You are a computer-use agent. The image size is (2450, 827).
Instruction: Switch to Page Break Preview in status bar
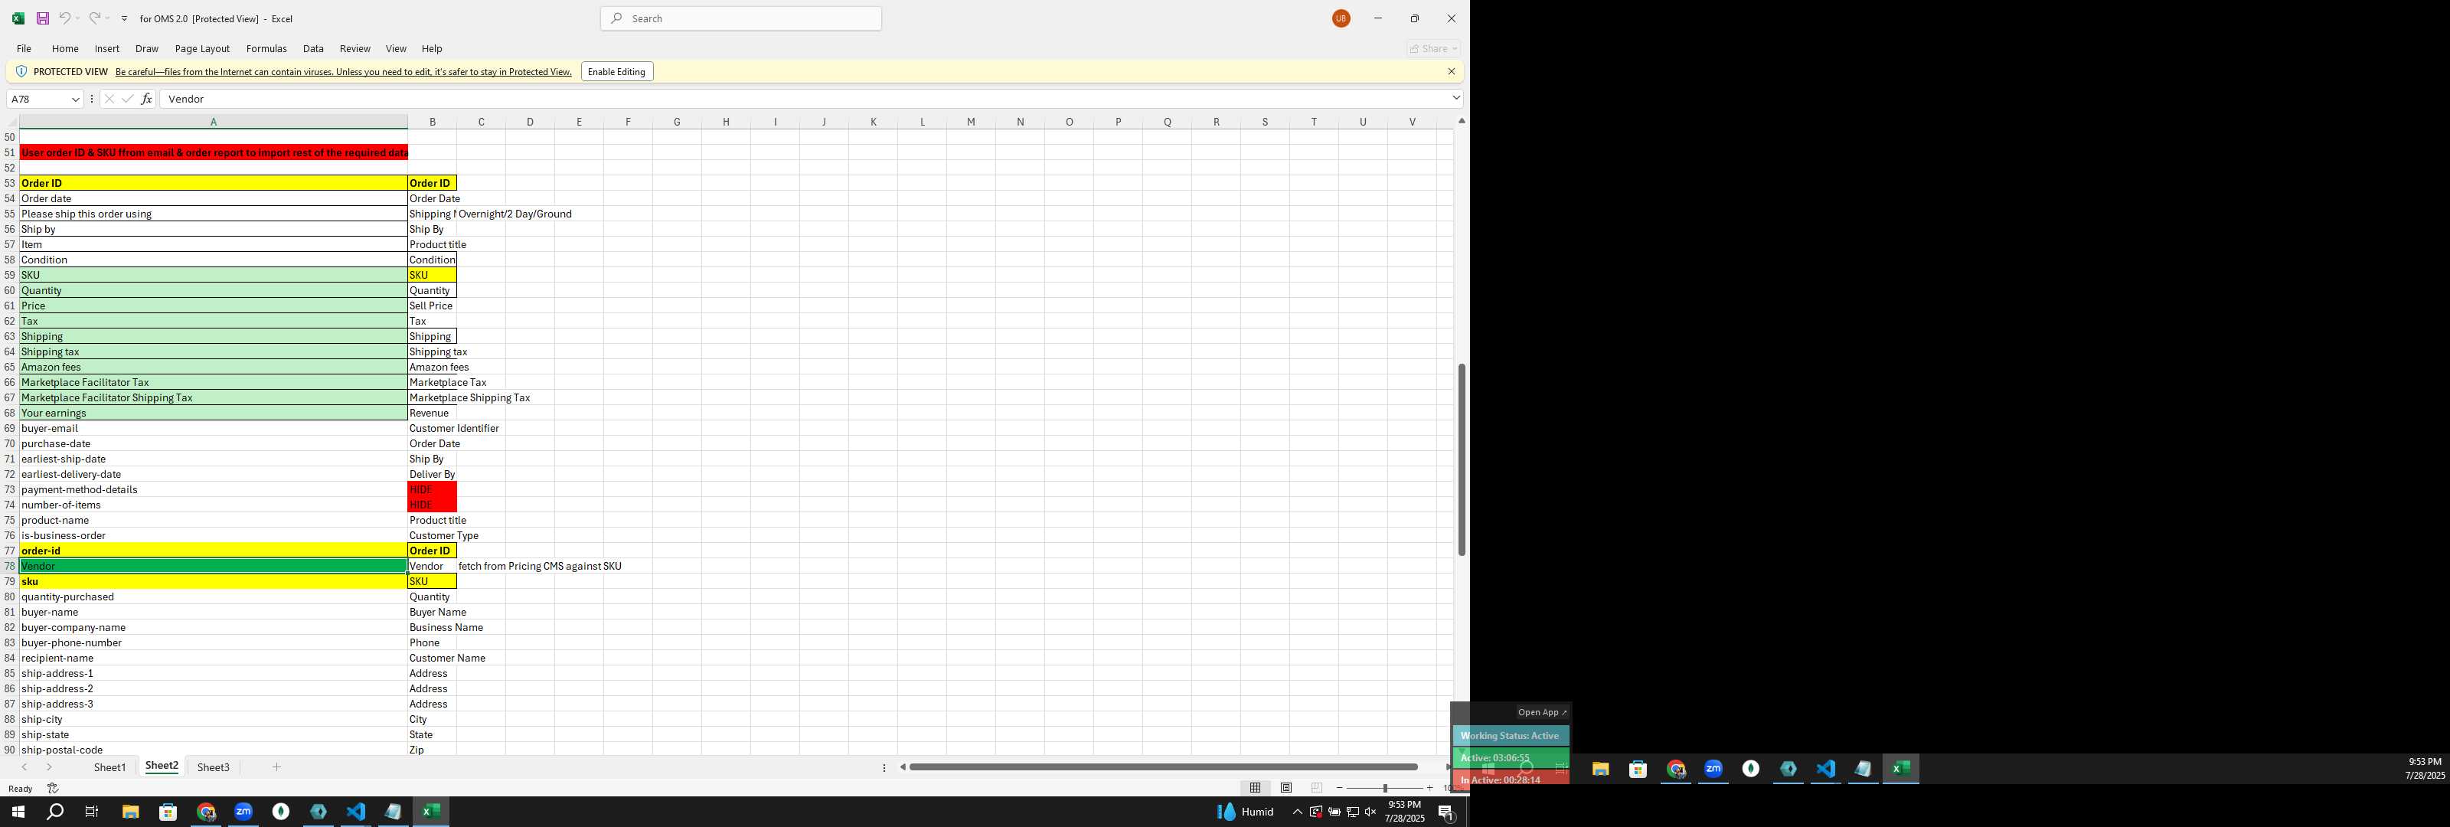pos(1316,788)
